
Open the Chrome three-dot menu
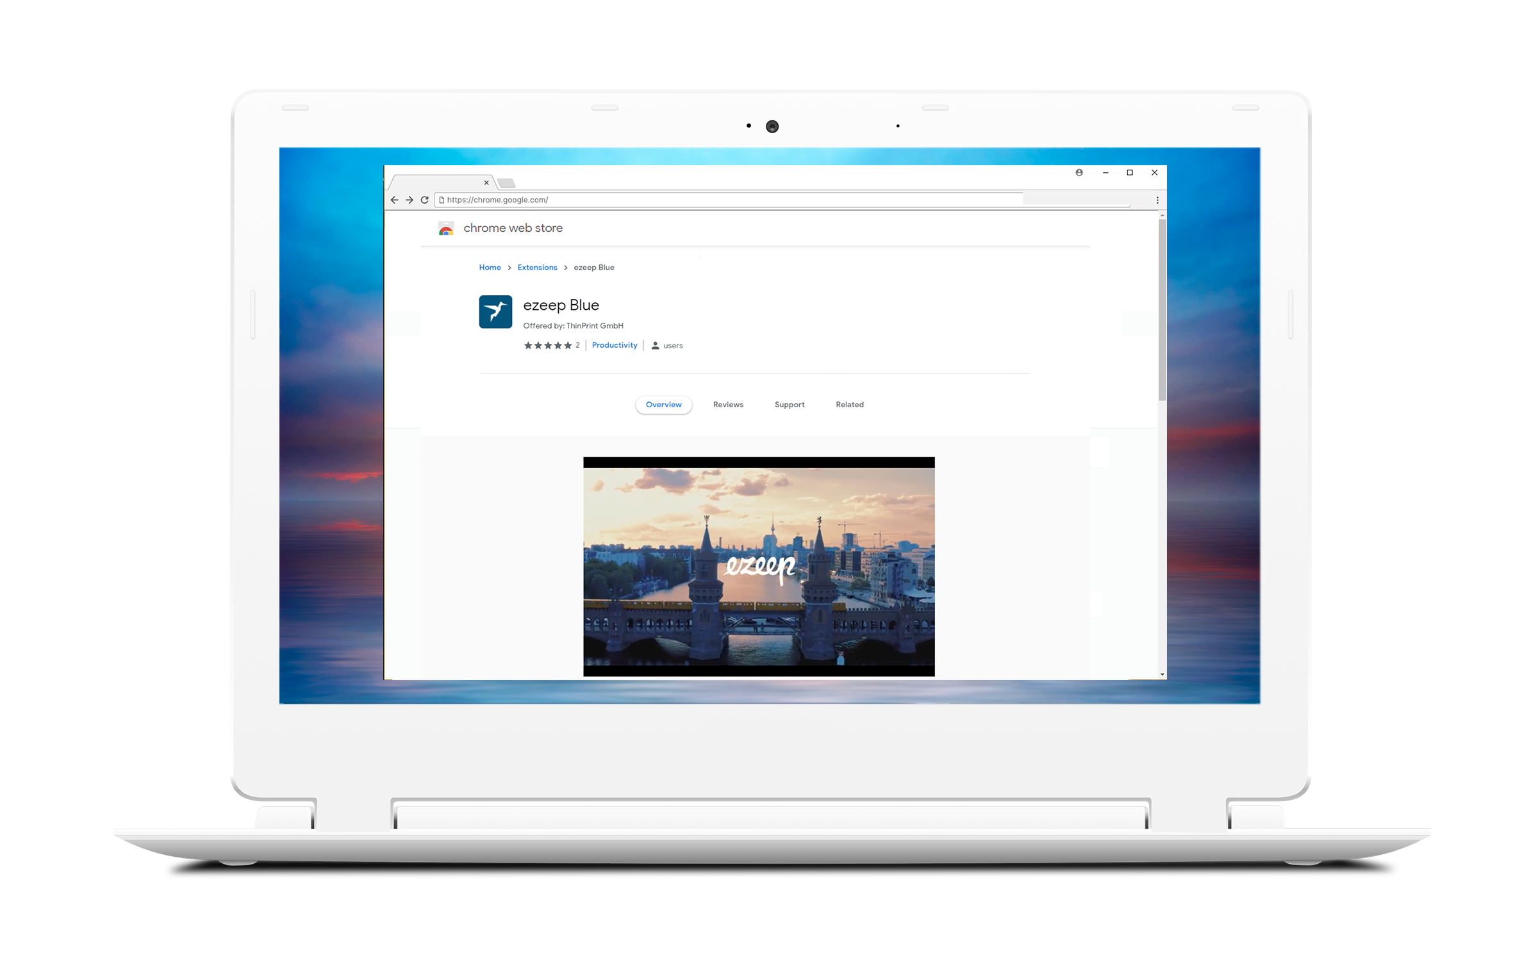(x=1157, y=200)
